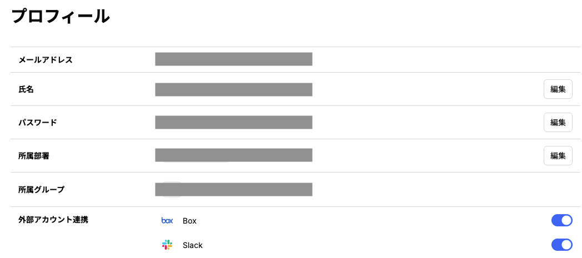Select the Box service name text
Screen dimensions: 582x258
(189, 221)
